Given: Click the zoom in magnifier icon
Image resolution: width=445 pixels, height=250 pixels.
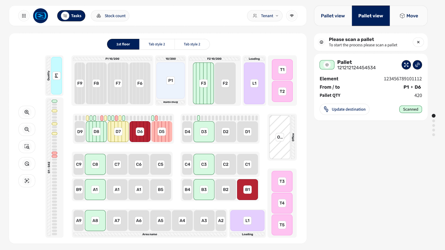Looking at the screenshot, I should pos(27,112).
